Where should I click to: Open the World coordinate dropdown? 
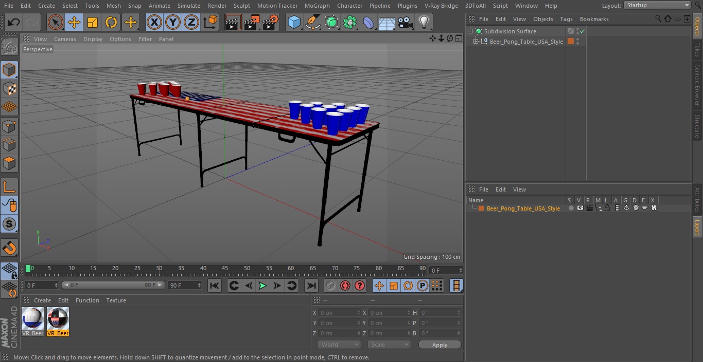[x=339, y=345]
